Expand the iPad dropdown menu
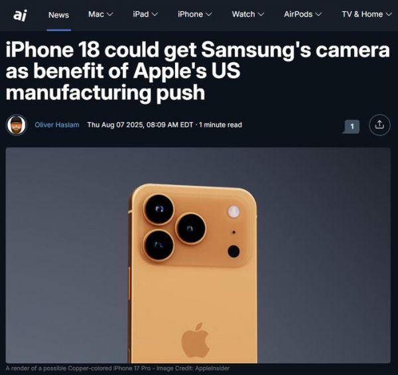This screenshot has width=398, height=375. pos(145,14)
